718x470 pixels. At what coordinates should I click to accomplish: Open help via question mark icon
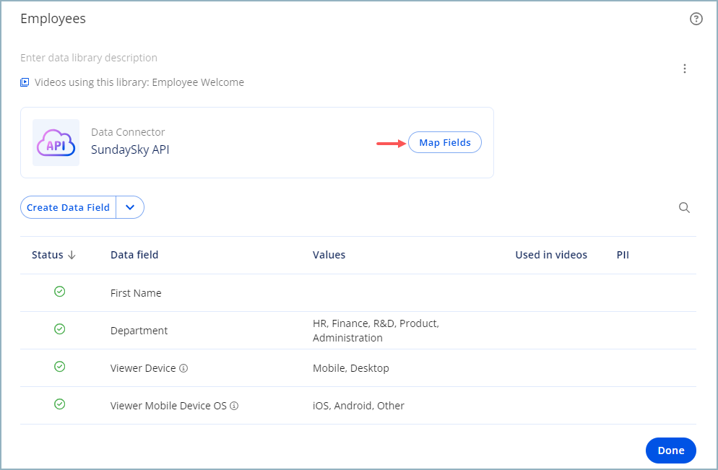(x=696, y=19)
